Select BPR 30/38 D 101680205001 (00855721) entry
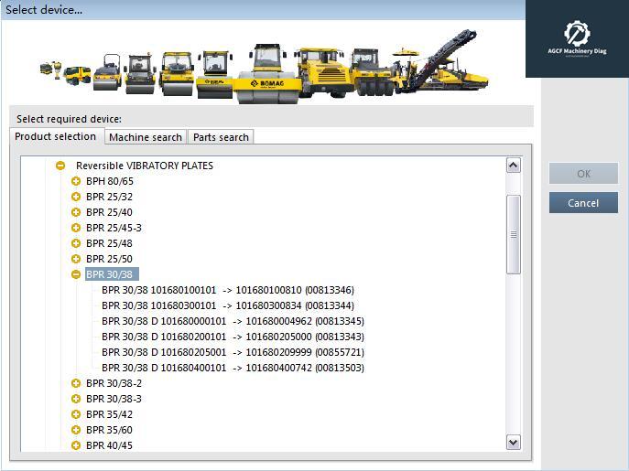Viewport: 629px width, 471px height. pyautogui.click(x=233, y=352)
